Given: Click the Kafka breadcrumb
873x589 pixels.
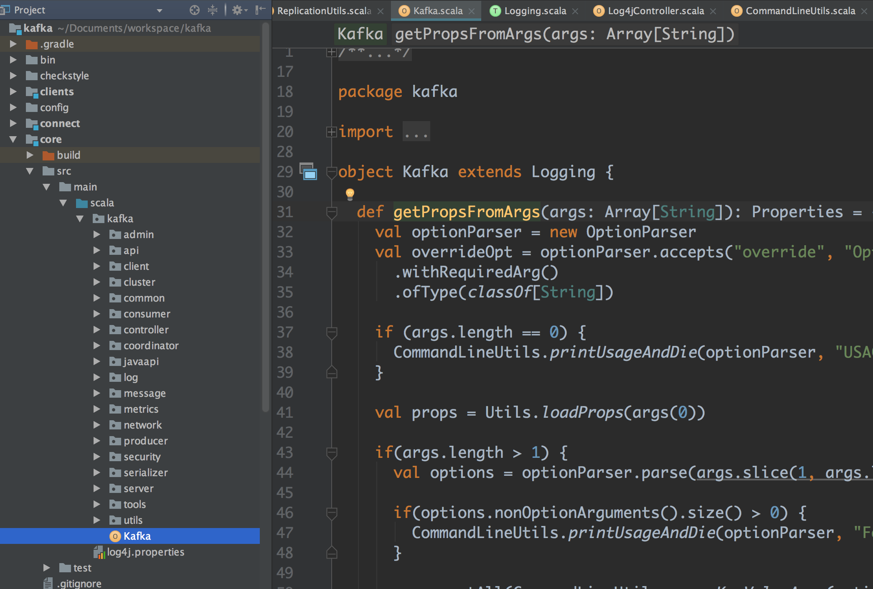Looking at the screenshot, I should point(360,34).
